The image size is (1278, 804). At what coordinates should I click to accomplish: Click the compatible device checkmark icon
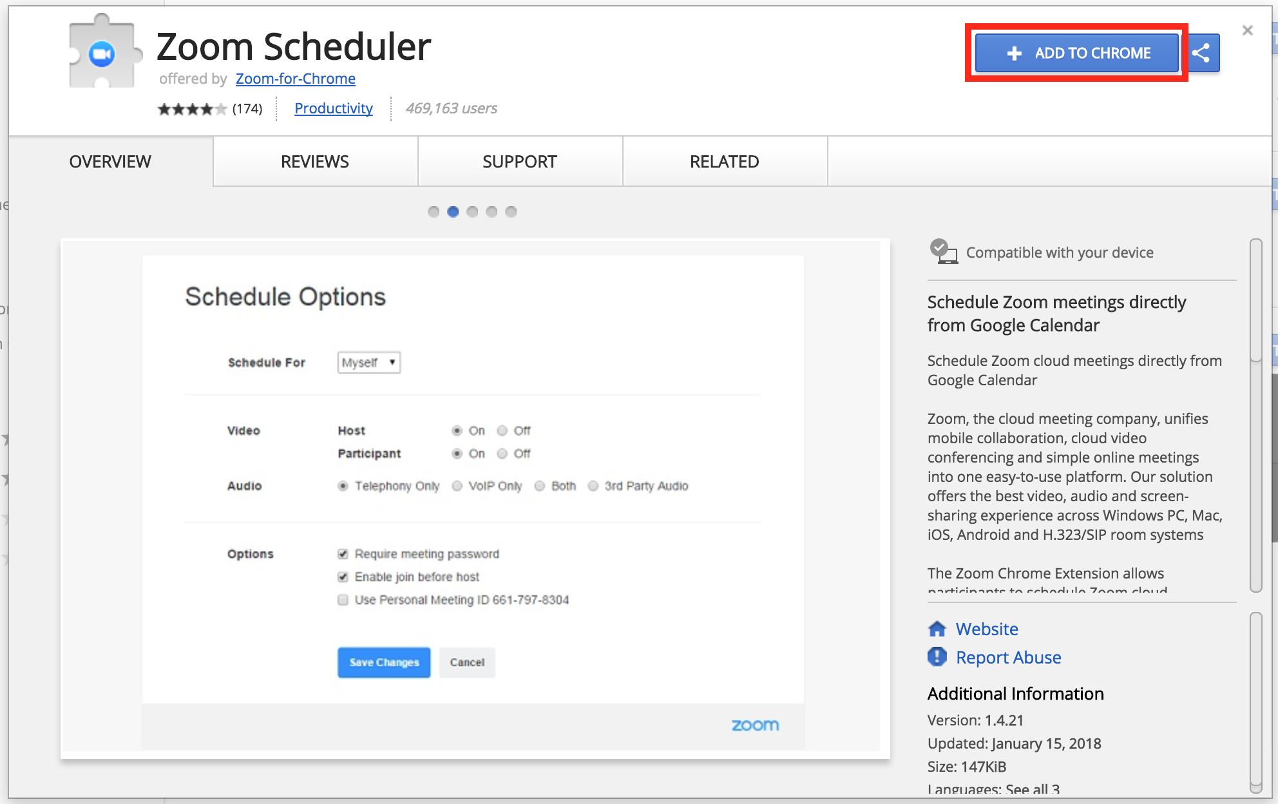pyautogui.click(x=944, y=252)
